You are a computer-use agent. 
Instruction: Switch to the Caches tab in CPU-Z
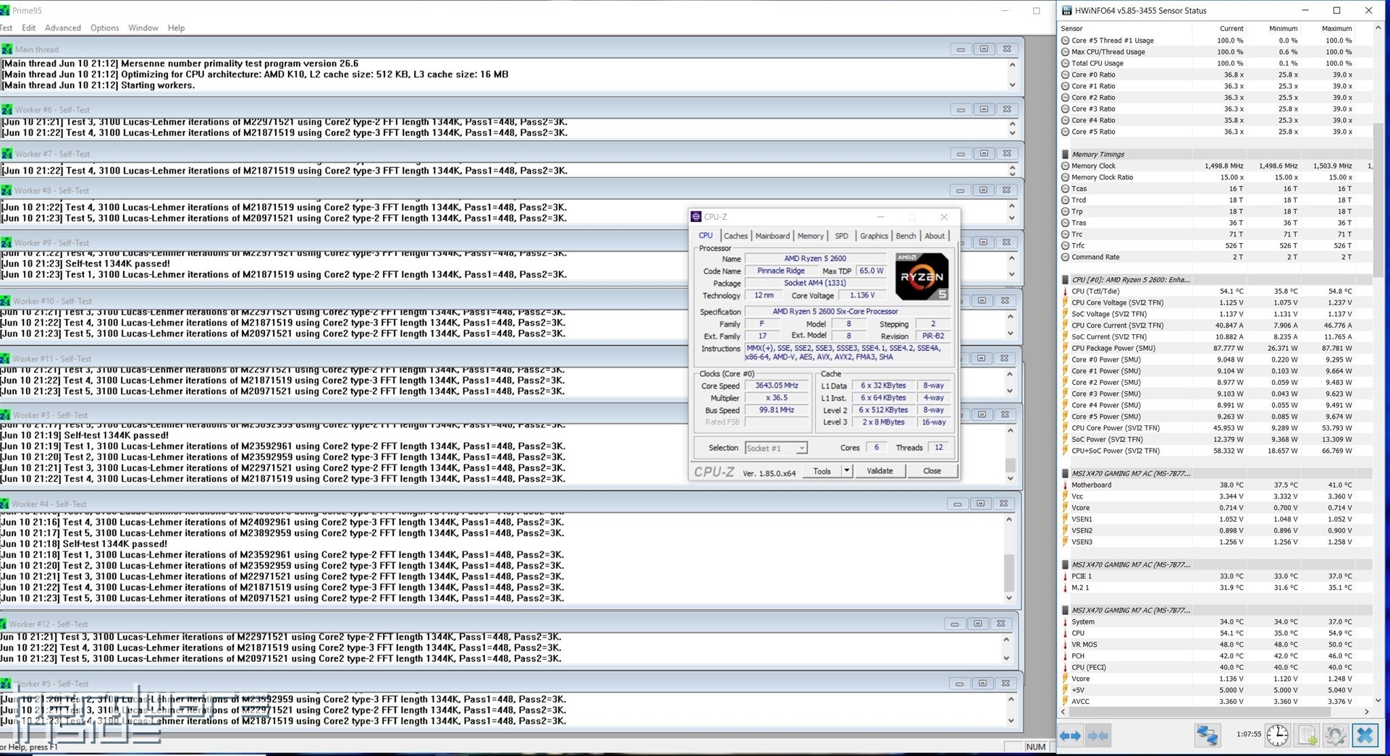pos(736,236)
